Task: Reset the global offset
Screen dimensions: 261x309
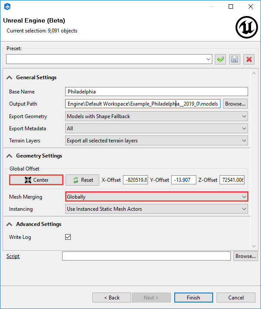Action: point(82,180)
